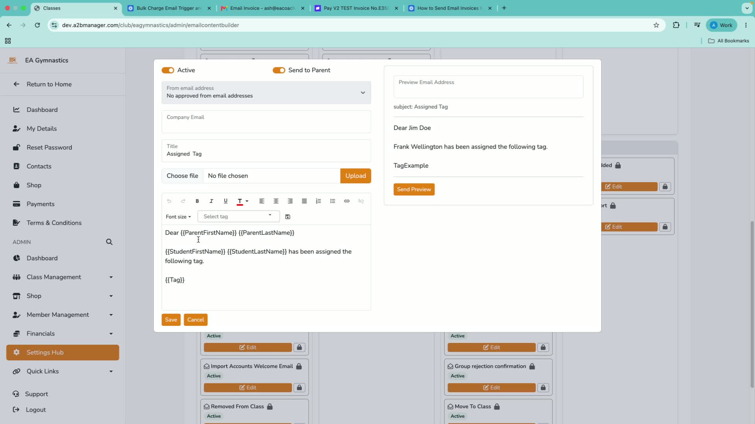Image resolution: width=755 pixels, height=424 pixels.
Task: Insert a hyperlink using link icon
Action: (x=346, y=201)
